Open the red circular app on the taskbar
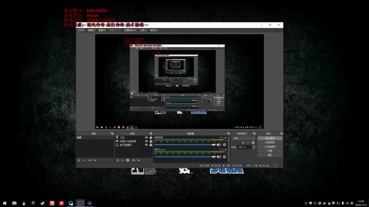This screenshot has width=369, height=207. tap(61, 203)
